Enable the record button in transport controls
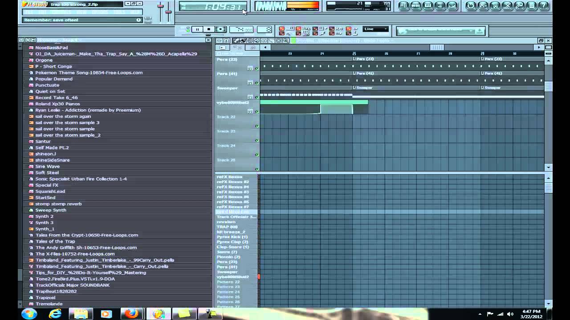 (x=220, y=29)
